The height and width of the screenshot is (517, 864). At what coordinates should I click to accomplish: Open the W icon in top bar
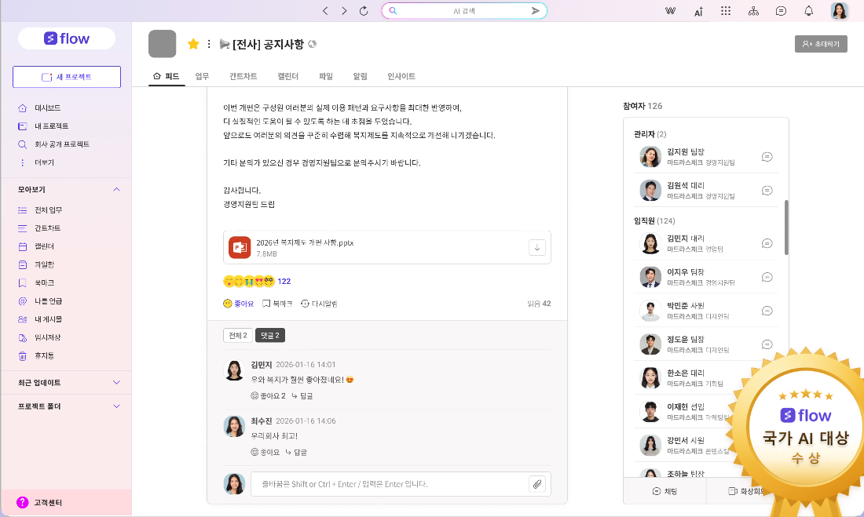coord(670,11)
